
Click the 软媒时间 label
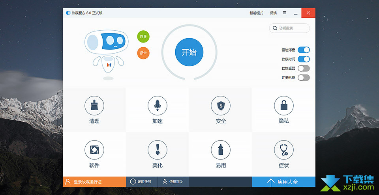click(288, 59)
